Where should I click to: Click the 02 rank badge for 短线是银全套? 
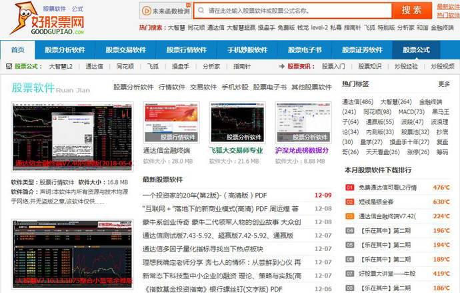click(349, 202)
